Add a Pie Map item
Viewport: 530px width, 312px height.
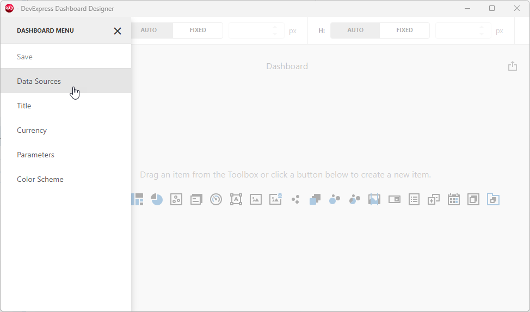tap(355, 199)
